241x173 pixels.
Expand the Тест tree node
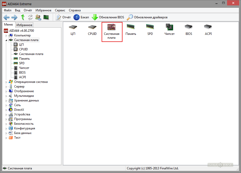click(x=6, y=138)
